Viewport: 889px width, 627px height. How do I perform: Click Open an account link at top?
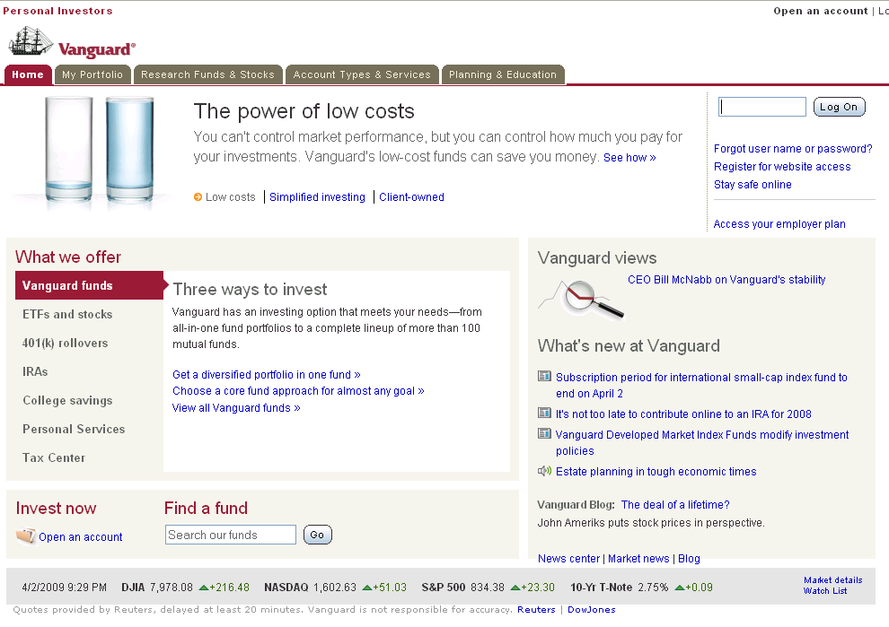(x=821, y=11)
